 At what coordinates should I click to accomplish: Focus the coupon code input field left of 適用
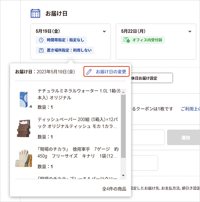(148, 137)
